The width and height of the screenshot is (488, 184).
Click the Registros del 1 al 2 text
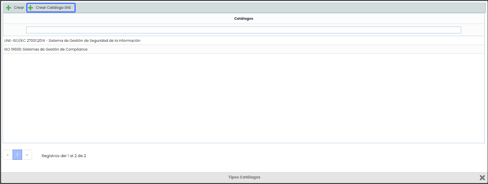click(x=64, y=156)
